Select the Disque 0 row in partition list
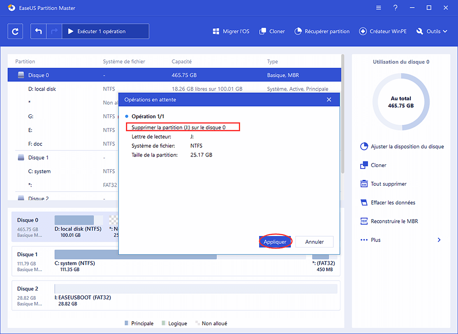Viewport: 458px width, 334px height. click(x=174, y=75)
